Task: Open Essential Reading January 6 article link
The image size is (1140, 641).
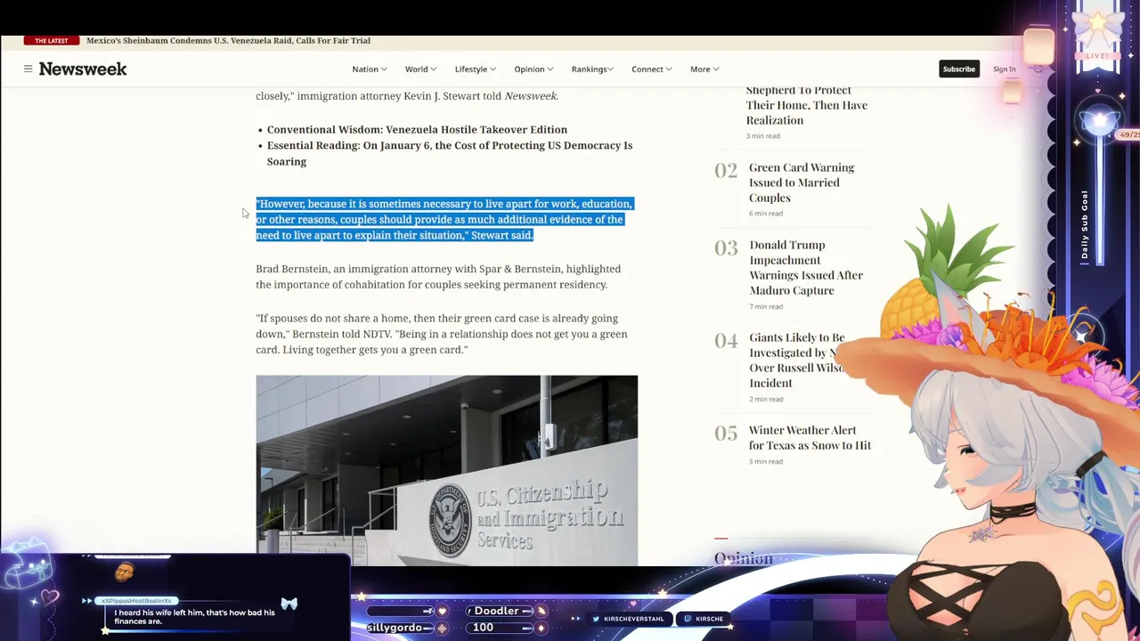Action: [450, 153]
